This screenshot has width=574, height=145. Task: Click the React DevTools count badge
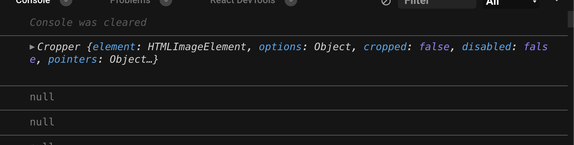(291, 2)
